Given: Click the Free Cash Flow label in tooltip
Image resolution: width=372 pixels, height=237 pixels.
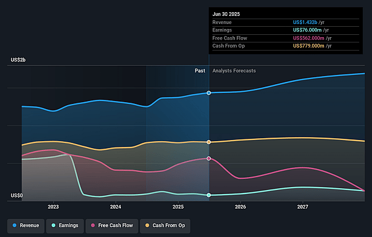Looking at the screenshot, I should (230, 38).
